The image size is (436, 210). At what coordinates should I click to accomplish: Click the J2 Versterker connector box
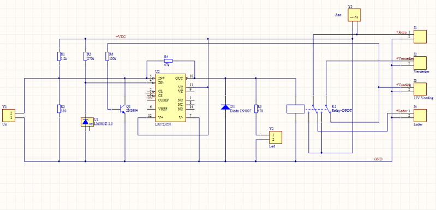pyautogui.click(x=420, y=63)
